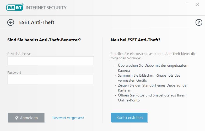Click the INTERNET SECURITY product name text
Viewport: 205px width, 131px height.
[x=46, y=7]
